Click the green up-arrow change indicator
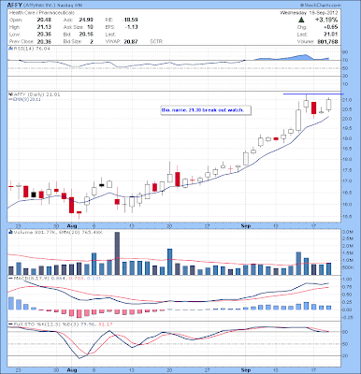This screenshot has height=374, width=361. click(301, 20)
